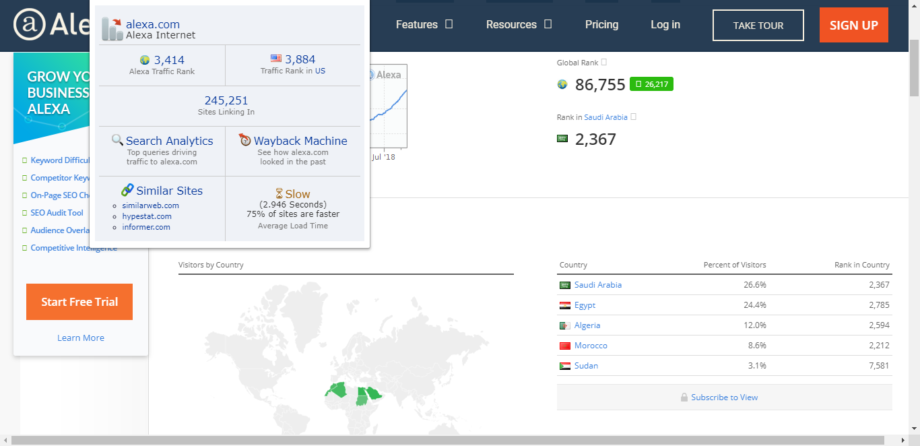Open Competitive Intelligence sidebar link
Viewport: 920px width, 446px height.
[73, 248]
